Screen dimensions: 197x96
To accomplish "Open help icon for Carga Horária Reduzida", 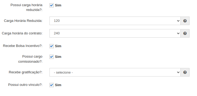I will tap(185, 21).
